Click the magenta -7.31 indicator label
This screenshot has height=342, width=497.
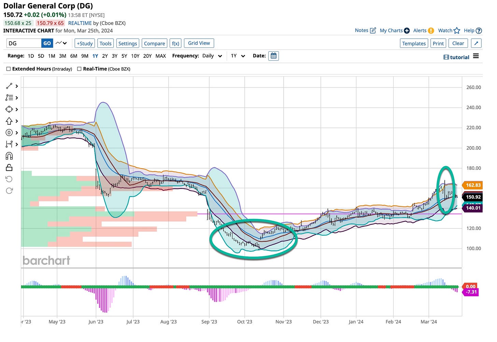click(x=470, y=292)
